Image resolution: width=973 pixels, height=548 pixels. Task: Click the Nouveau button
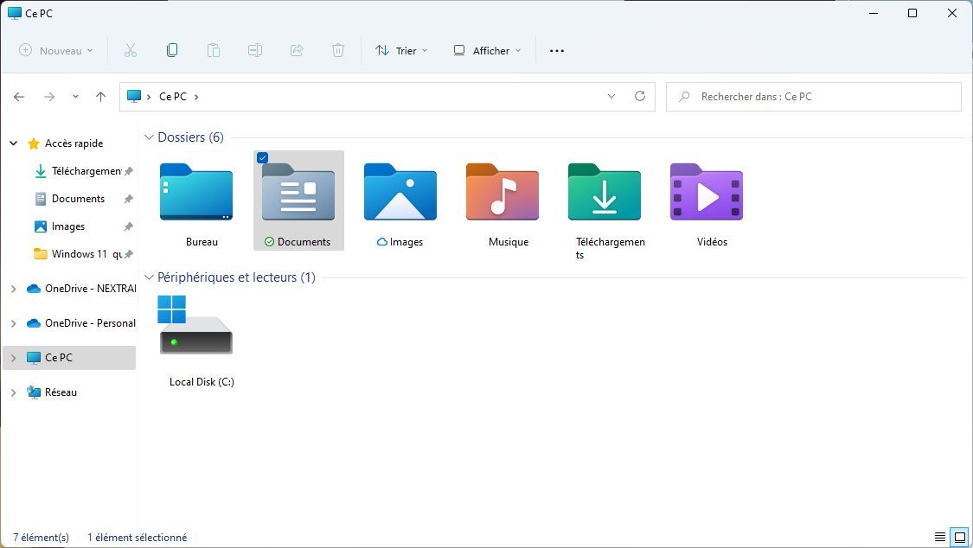point(56,51)
